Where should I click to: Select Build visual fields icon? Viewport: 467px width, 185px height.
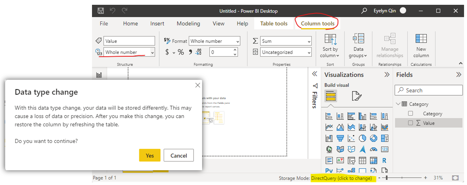point(331,96)
